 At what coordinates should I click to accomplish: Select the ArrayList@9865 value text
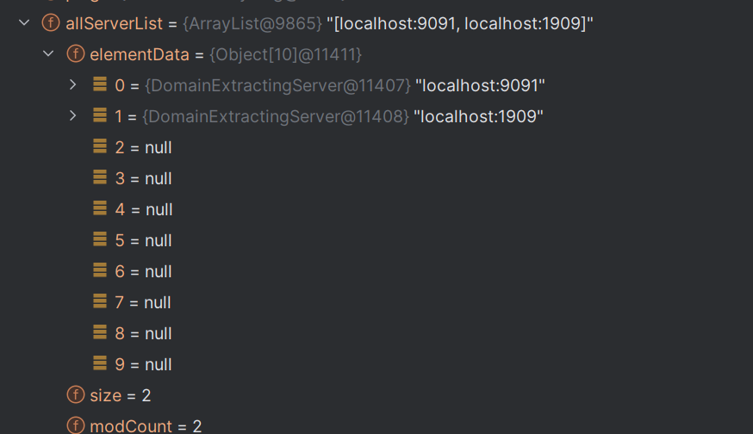[252, 23]
